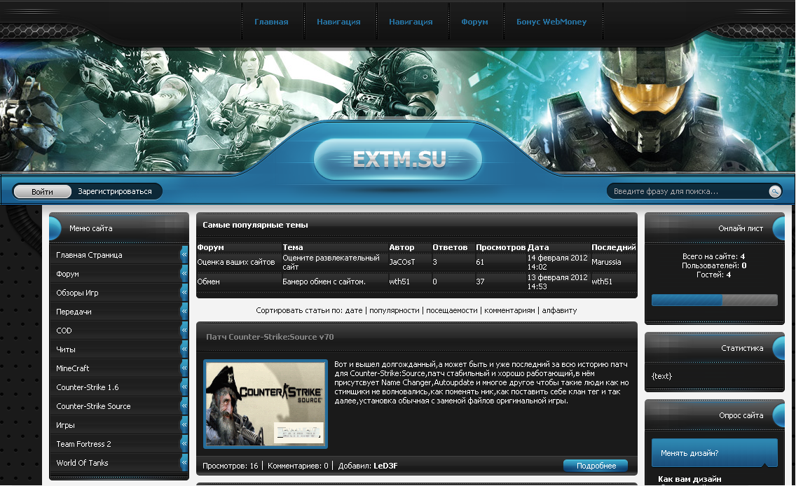Open LeD3F author profile link

pyautogui.click(x=385, y=466)
